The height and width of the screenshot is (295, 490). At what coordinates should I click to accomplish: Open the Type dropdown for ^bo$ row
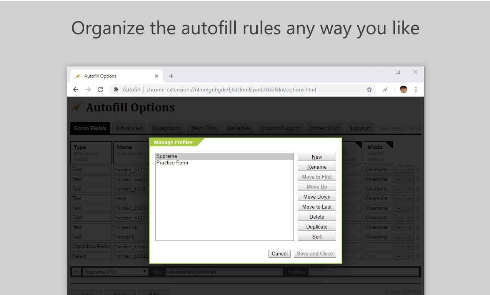click(x=92, y=199)
